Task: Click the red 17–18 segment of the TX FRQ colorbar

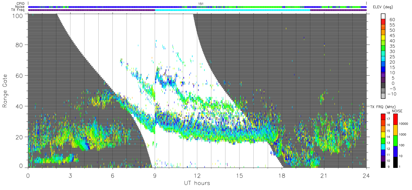Action: tap(383, 117)
